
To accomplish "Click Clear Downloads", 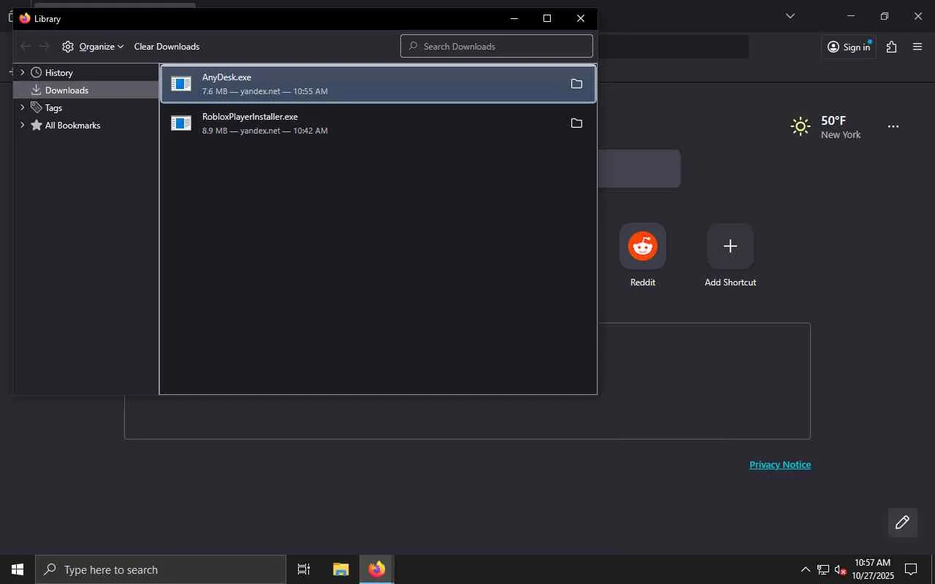I will click(x=167, y=47).
